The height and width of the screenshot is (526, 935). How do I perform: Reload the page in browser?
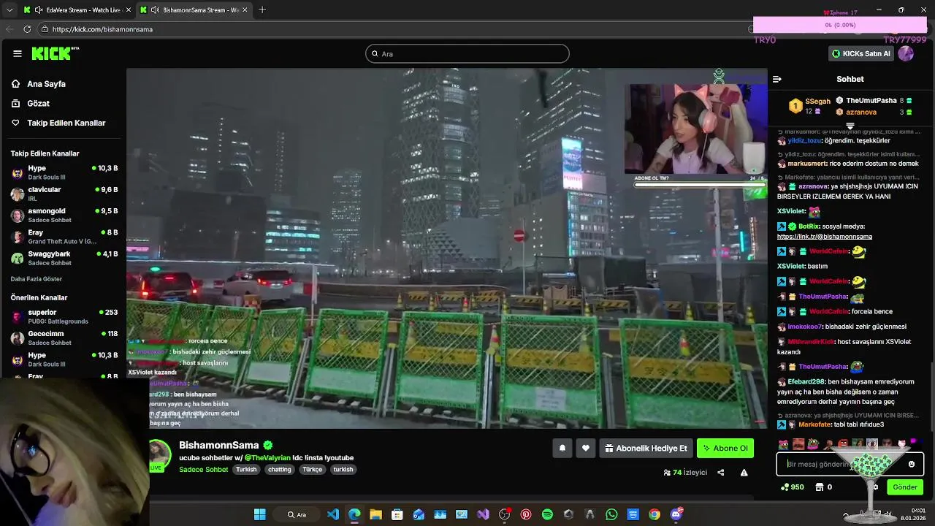point(27,29)
